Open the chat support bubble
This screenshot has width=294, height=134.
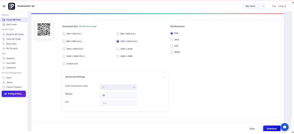click(285, 127)
